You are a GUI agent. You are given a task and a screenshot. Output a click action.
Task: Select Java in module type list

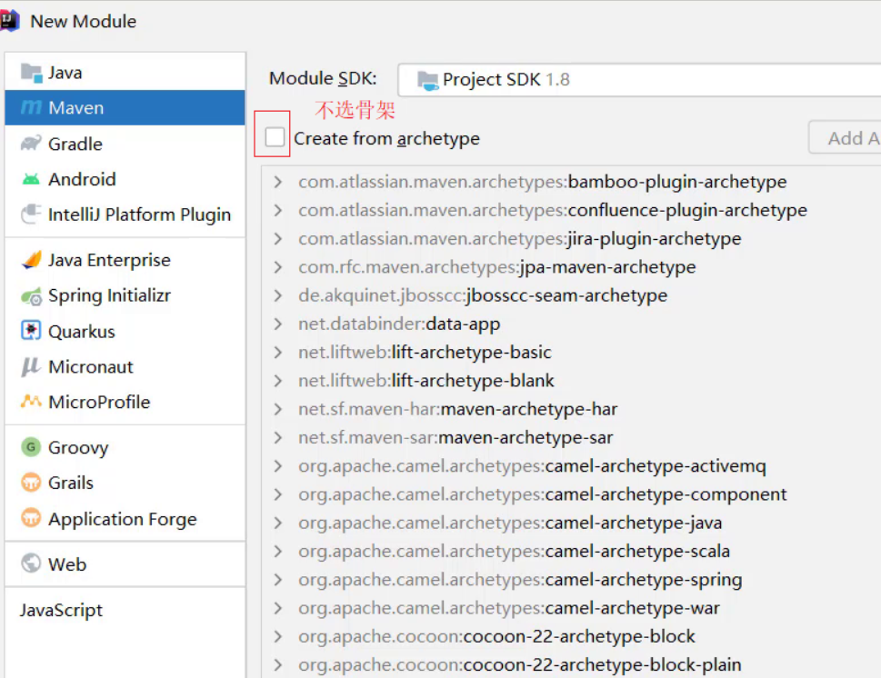tap(125, 73)
